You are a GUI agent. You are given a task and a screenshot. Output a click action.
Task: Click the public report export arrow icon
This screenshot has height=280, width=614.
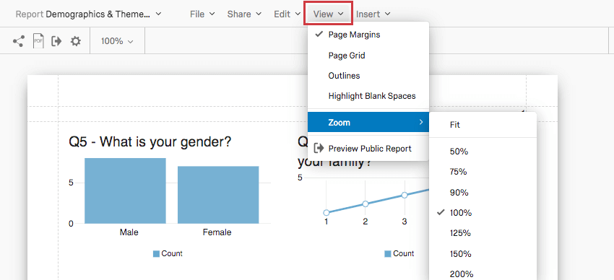pos(57,40)
